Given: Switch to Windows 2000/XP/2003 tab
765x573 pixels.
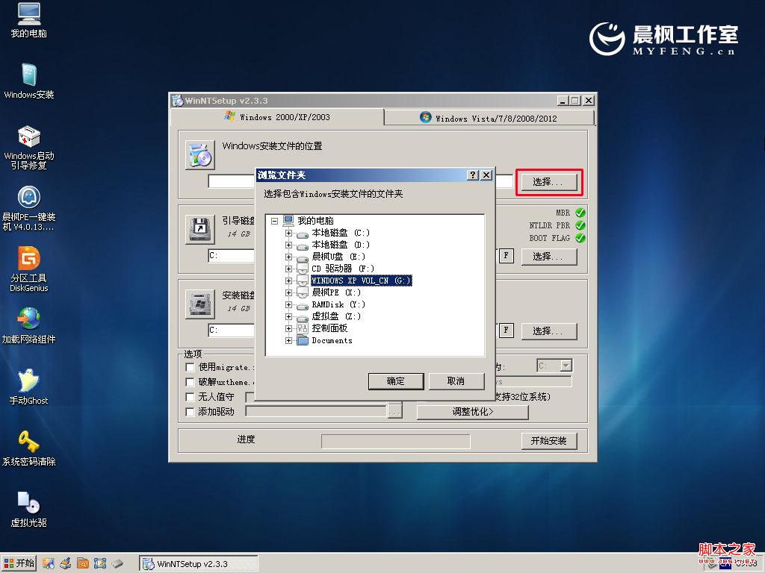Looking at the screenshot, I should pyautogui.click(x=277, y=117).
